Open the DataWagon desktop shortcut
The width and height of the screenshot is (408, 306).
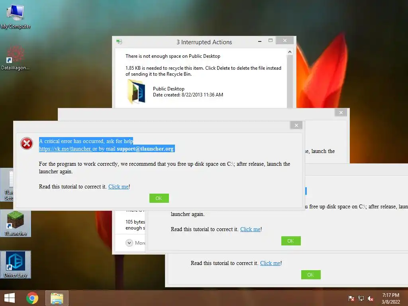point(15,58)
